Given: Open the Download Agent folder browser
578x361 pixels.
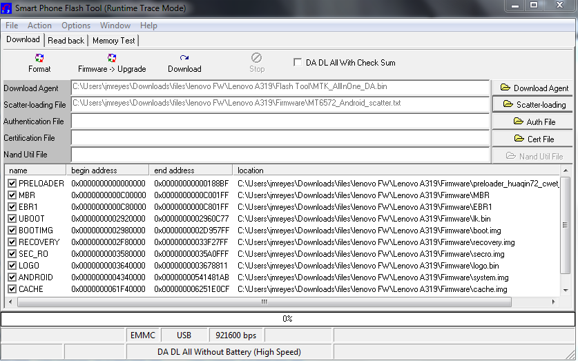Looking at the screenshot, I should click(534, 88).
